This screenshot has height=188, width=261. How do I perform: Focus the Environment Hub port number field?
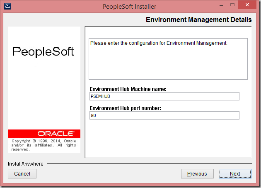pyautogui.click(x=164, y=115)
